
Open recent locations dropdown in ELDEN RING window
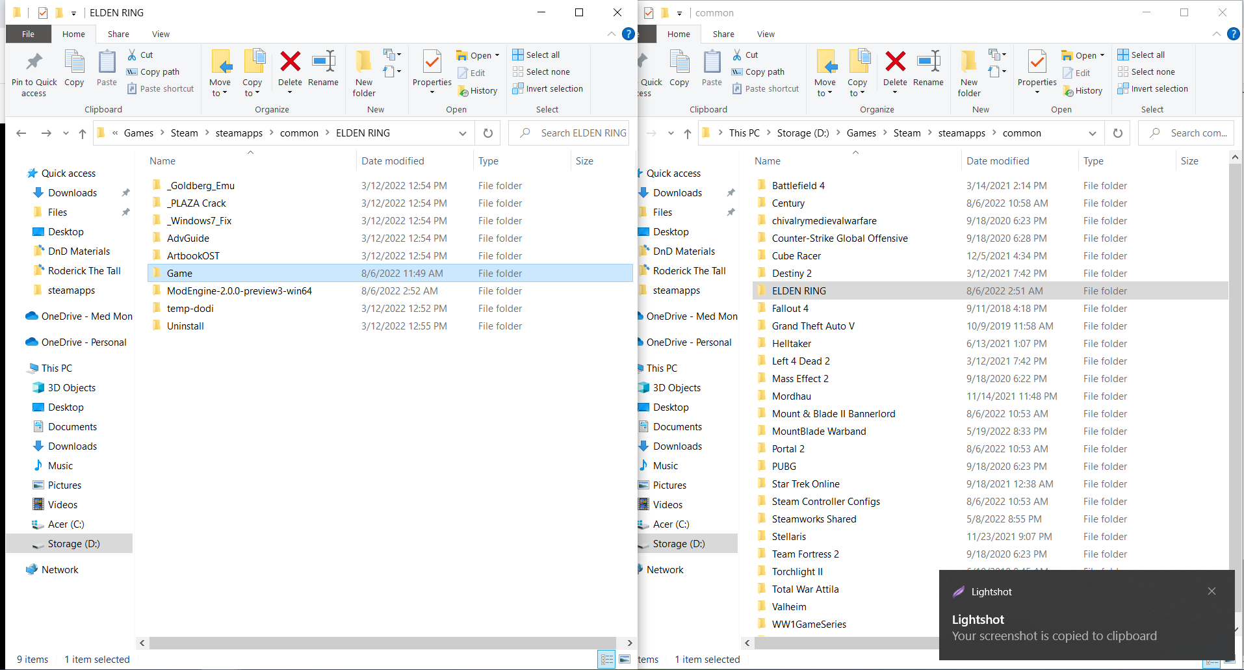pos(66,133)
